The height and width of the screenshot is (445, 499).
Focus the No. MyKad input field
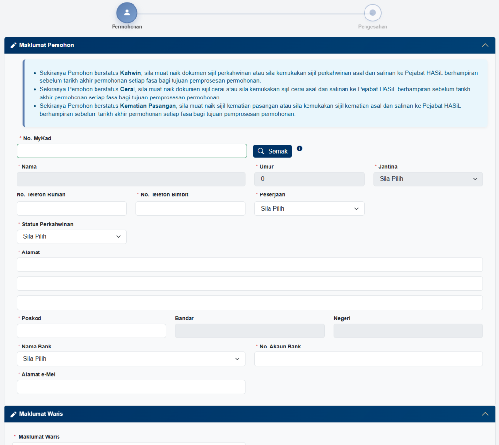132,151
